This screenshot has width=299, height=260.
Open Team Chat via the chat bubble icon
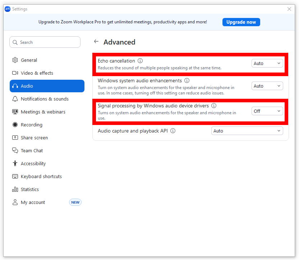[x=15, y=150]
